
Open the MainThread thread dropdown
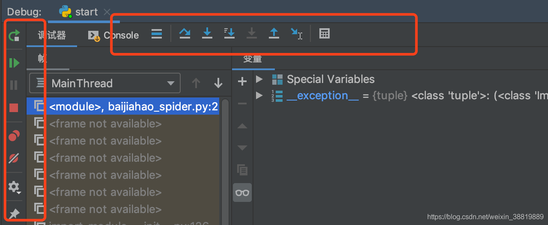(104, 83)
